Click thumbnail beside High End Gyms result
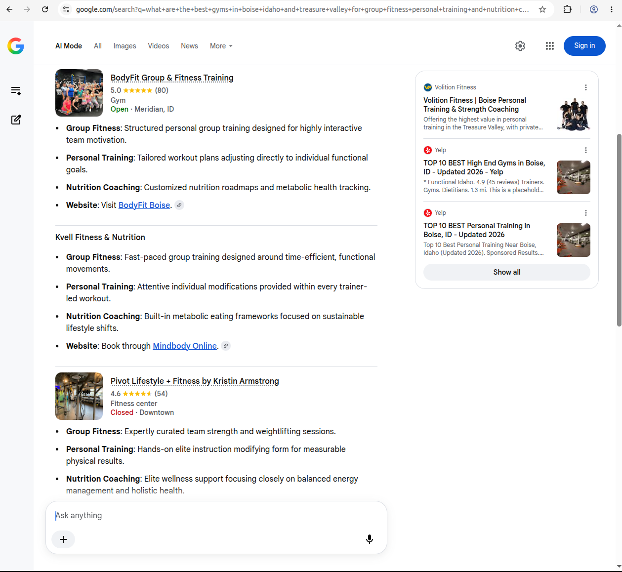Screen dimensions: 622x572 click(x=574, y=177)
